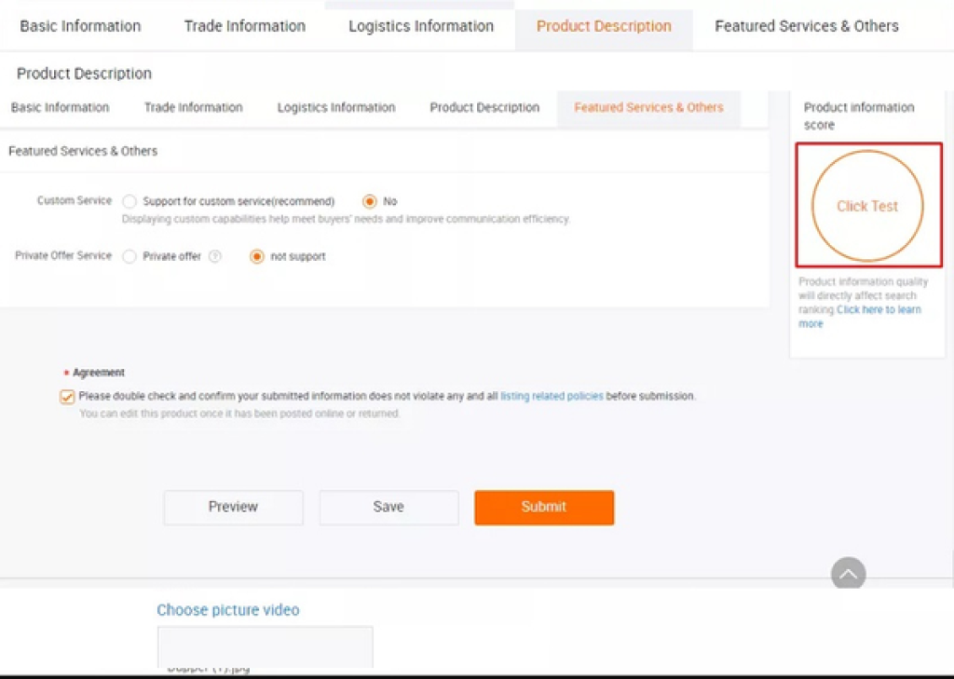954x679 pixels.
Task: Click the Product information score title
Action: [858, 116]
